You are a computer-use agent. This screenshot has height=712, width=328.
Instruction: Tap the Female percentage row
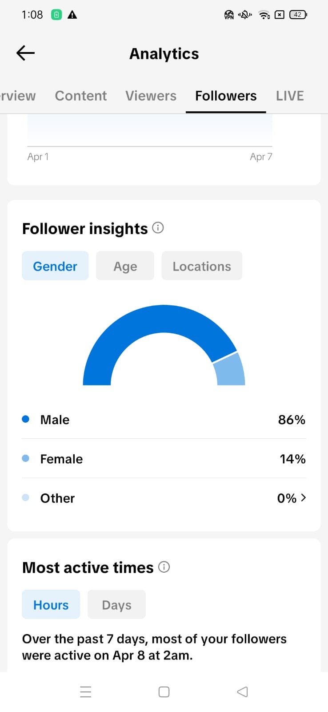coord(164,459)
